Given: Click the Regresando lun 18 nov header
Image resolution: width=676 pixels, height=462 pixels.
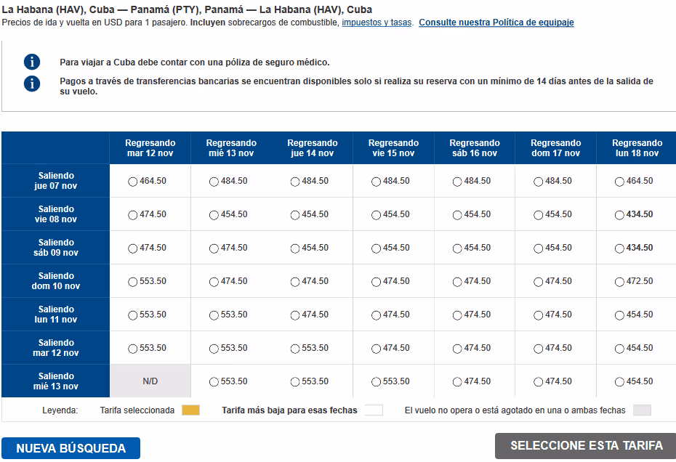Looking at the screenshot, I should [x=637, y=147].
